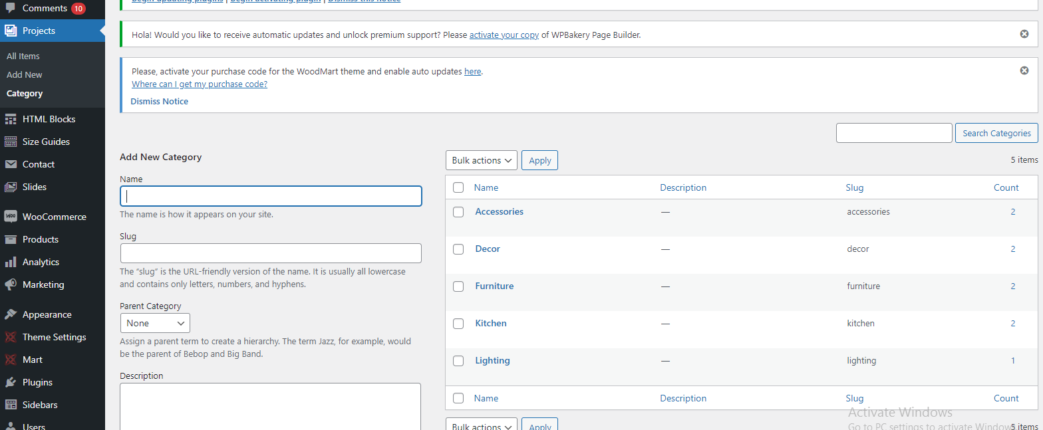Check the Kitchen row checkbox

point(458,324)
